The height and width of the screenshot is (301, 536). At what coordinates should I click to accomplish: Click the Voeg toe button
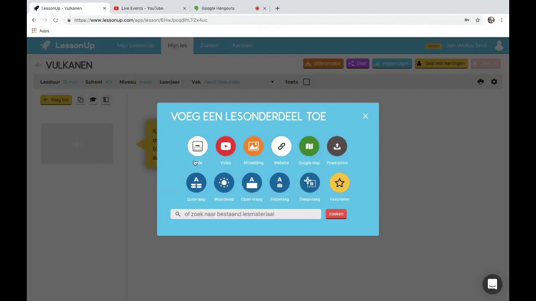[56, 100]
